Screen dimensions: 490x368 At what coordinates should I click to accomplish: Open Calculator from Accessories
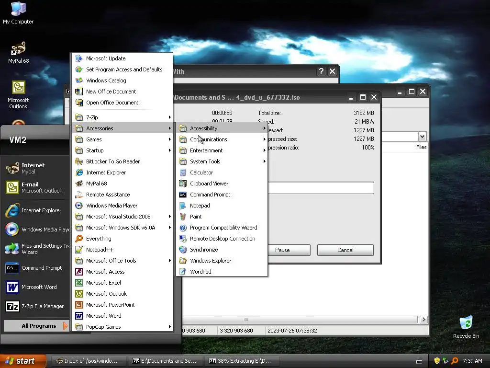tap(222, 172)
